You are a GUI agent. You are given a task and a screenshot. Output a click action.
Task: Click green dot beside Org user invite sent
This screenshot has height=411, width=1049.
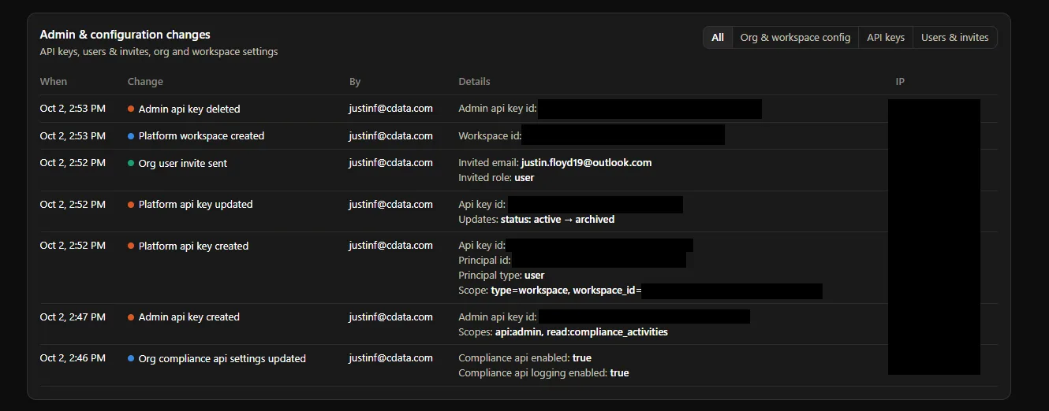[x=131, y=164]
